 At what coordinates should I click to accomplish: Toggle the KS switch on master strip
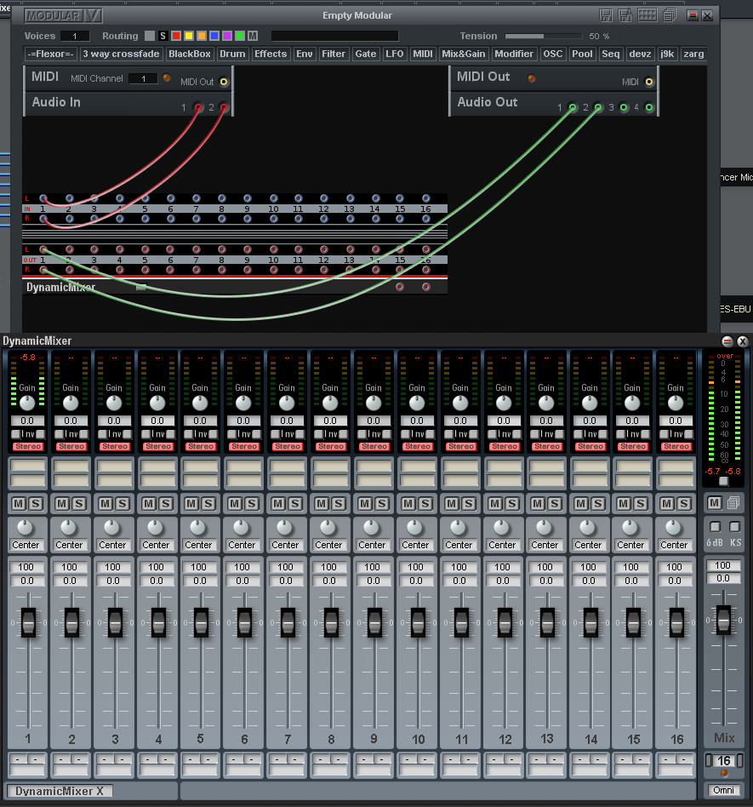(735, 527)
